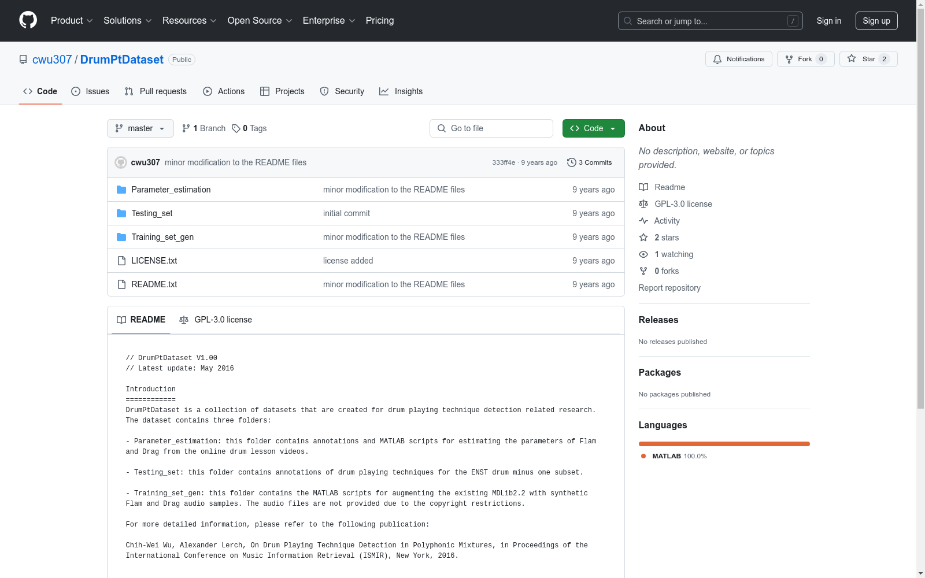The height and width of the screenshot is (578, 925).
Task: Open the Code tab
Action: point(40,91)
